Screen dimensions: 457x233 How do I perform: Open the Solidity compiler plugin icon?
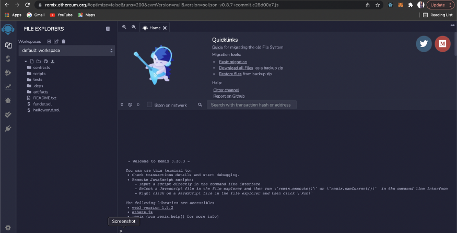pyautogui.click(x=8, y=59)
